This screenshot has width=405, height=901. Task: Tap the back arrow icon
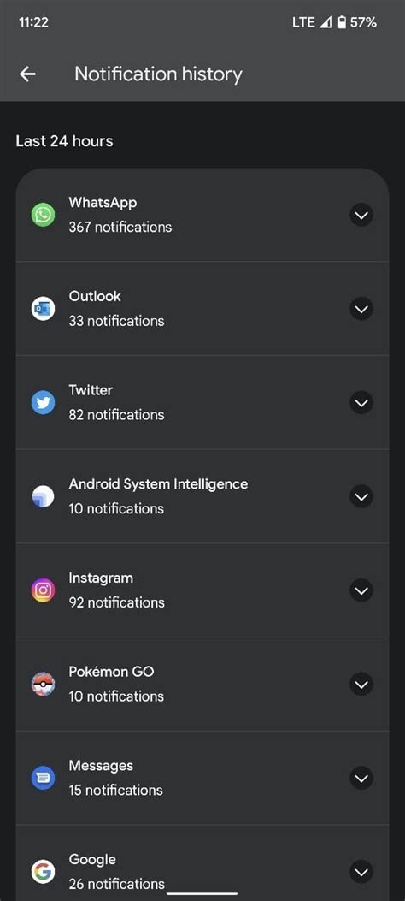(27, 74)
